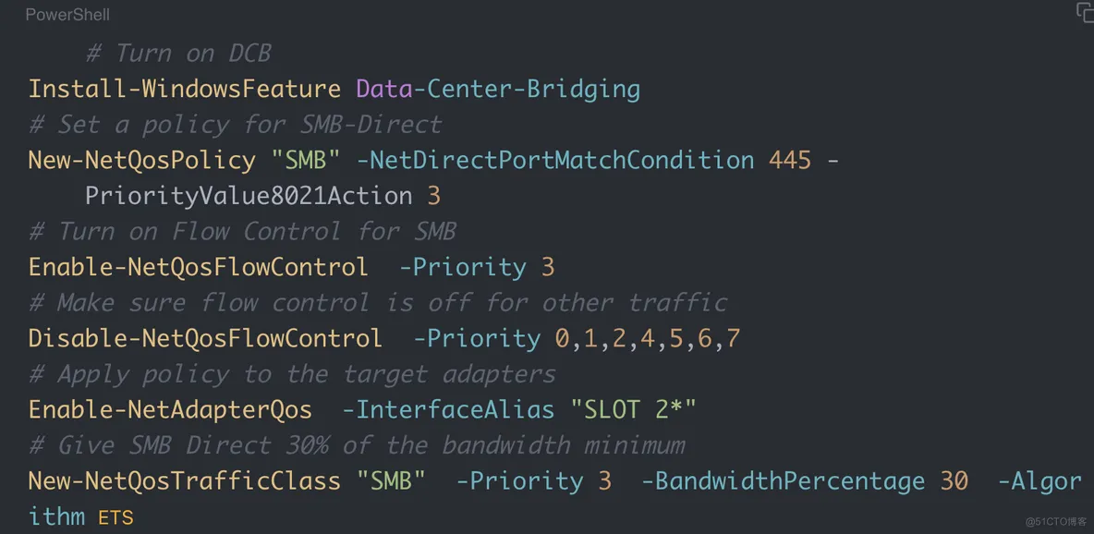Click the port number 445
Screen dimensions: 1094x534
tap(791, 160)
